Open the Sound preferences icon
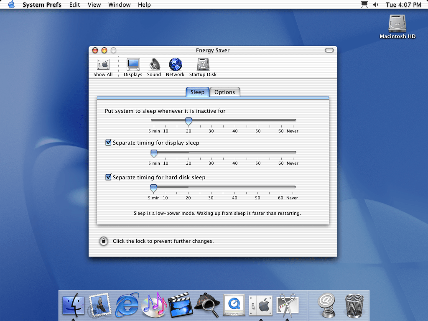This screenshot has width=428, height=321. coord(154,67)
